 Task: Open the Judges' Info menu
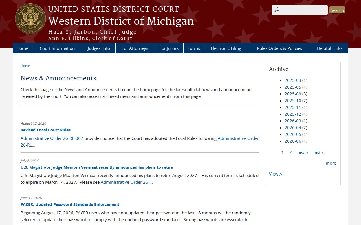coord(99,48)
